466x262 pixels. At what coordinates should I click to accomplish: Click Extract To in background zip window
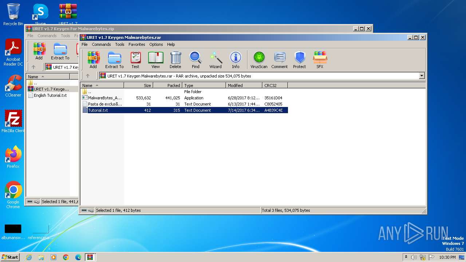coord(60,51)
